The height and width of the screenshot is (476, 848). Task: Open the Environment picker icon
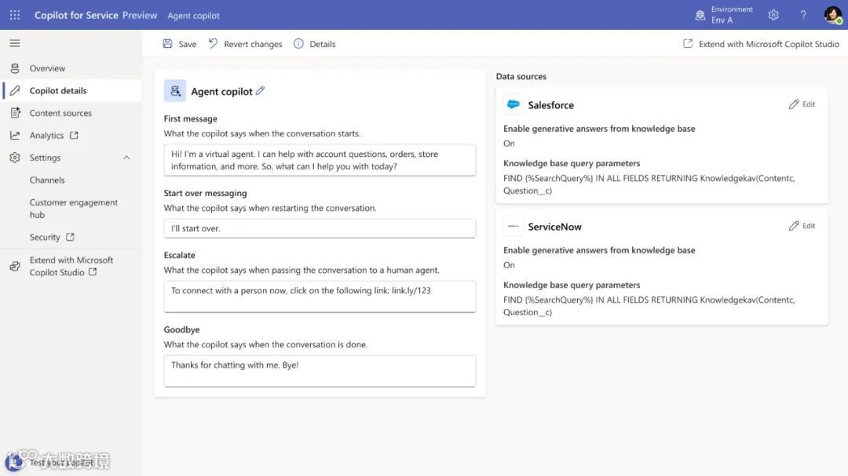click(700, 15)
